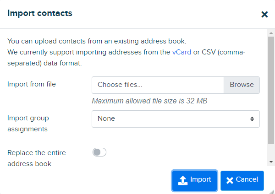Click the Import group assignments label
The image size is (275, 194).
(x=28, y=124)
